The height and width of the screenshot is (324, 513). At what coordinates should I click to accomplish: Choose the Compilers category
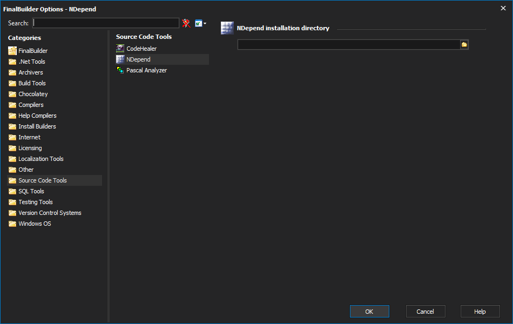point(31,105)
